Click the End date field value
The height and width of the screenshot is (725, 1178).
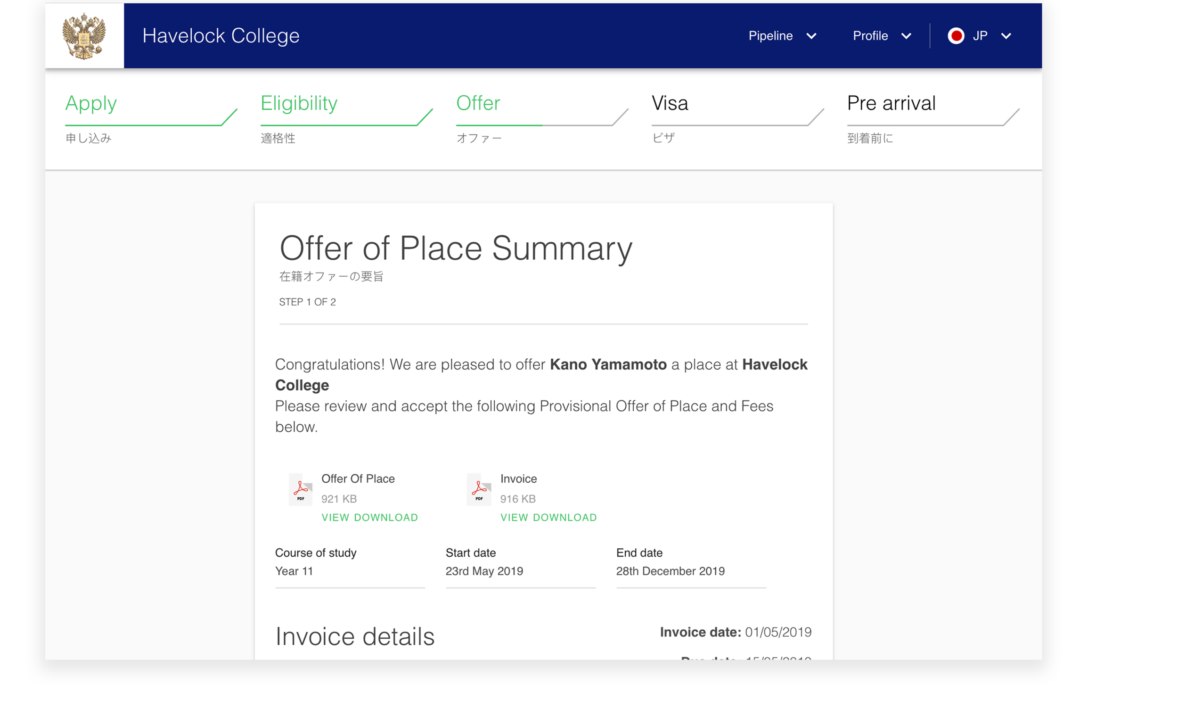[670, 571]
